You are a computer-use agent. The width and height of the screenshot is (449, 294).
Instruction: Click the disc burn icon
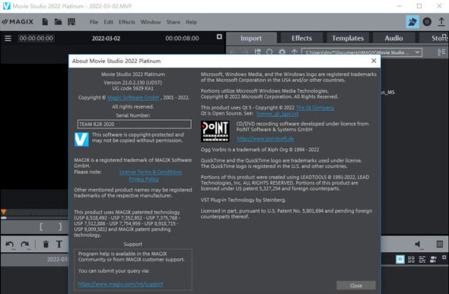[x=427, y=22]
